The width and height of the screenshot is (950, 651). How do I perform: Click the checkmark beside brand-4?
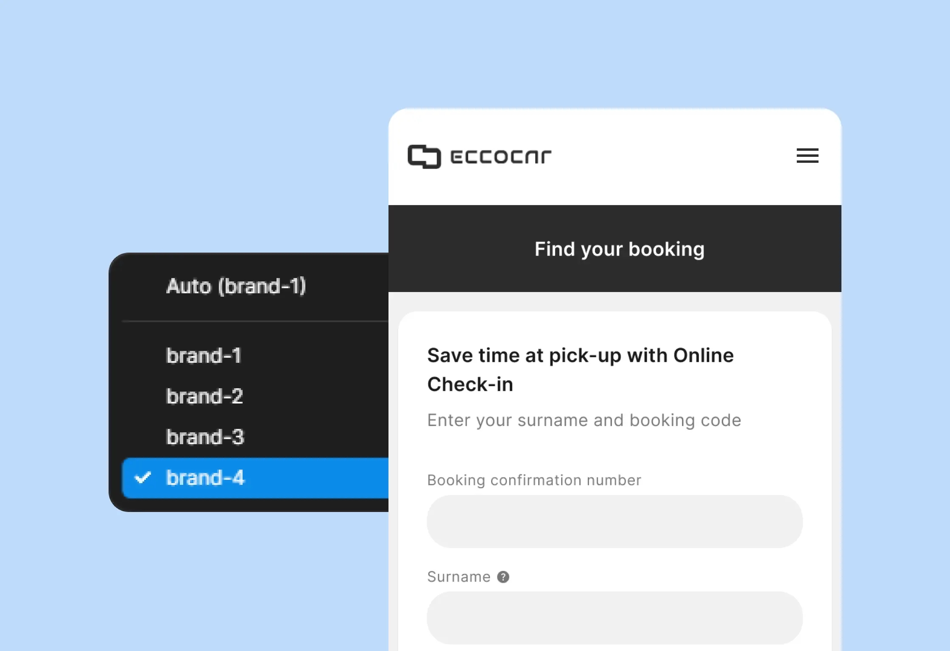point(142,478)
